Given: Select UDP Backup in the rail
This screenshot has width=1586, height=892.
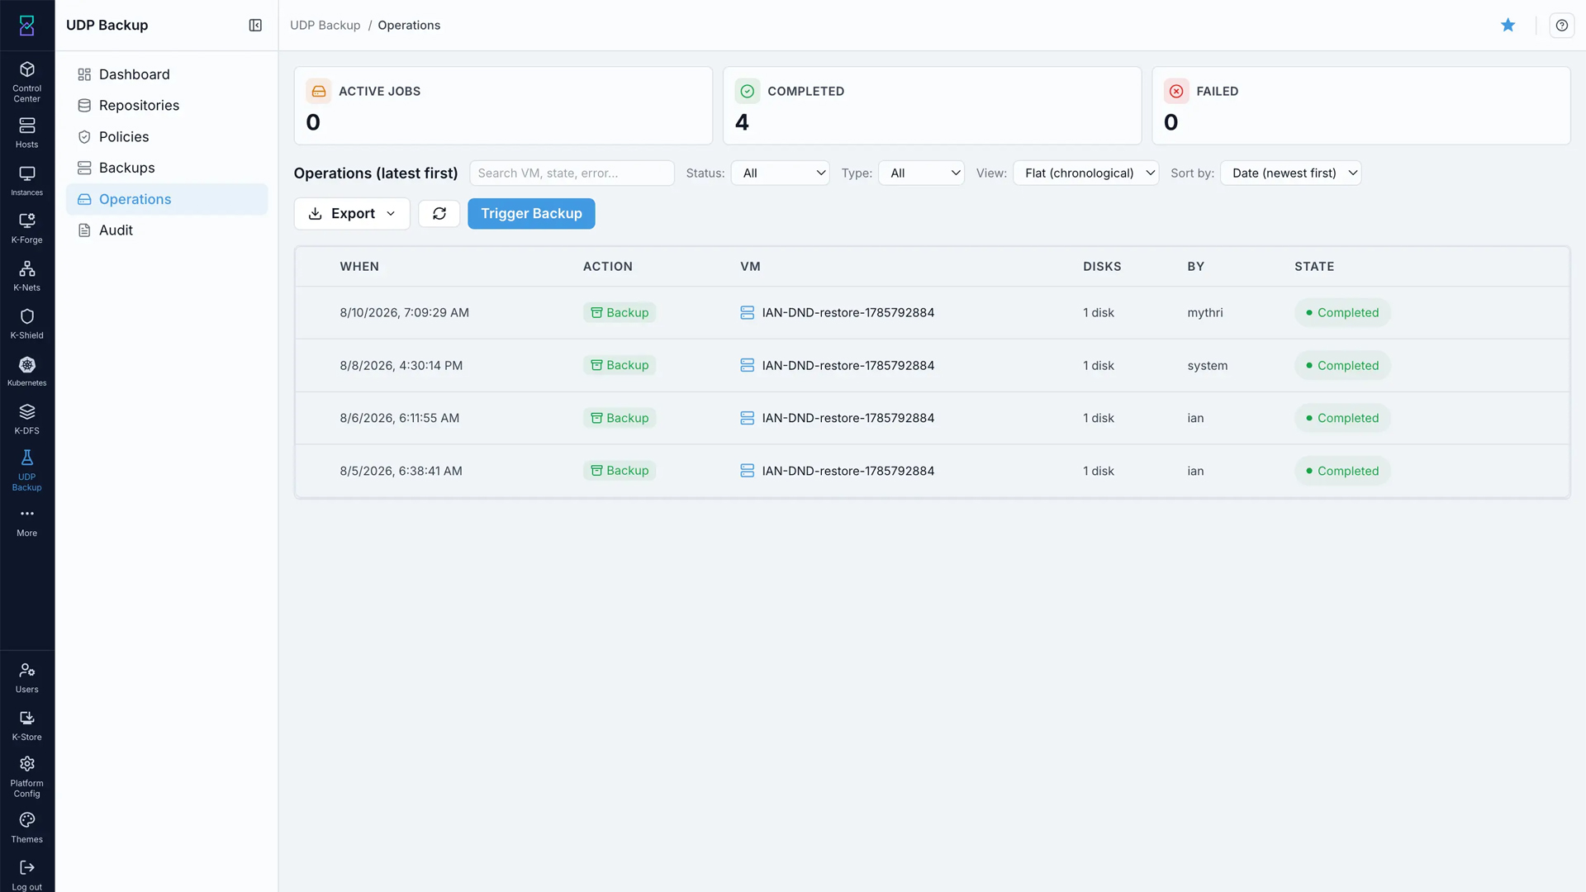Looking at the screenshot, I should click(27, 471).
